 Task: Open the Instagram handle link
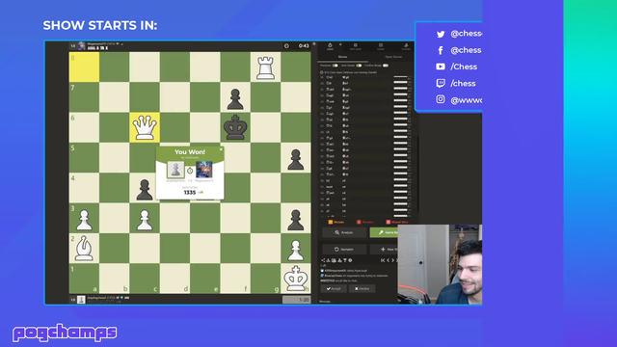(x=467, y=100)
